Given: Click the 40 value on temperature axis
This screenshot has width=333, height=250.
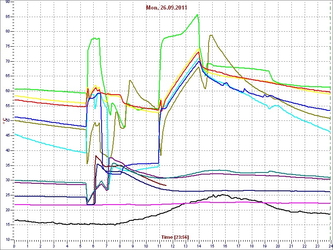Looking at the screenshot, I should 7,150.
